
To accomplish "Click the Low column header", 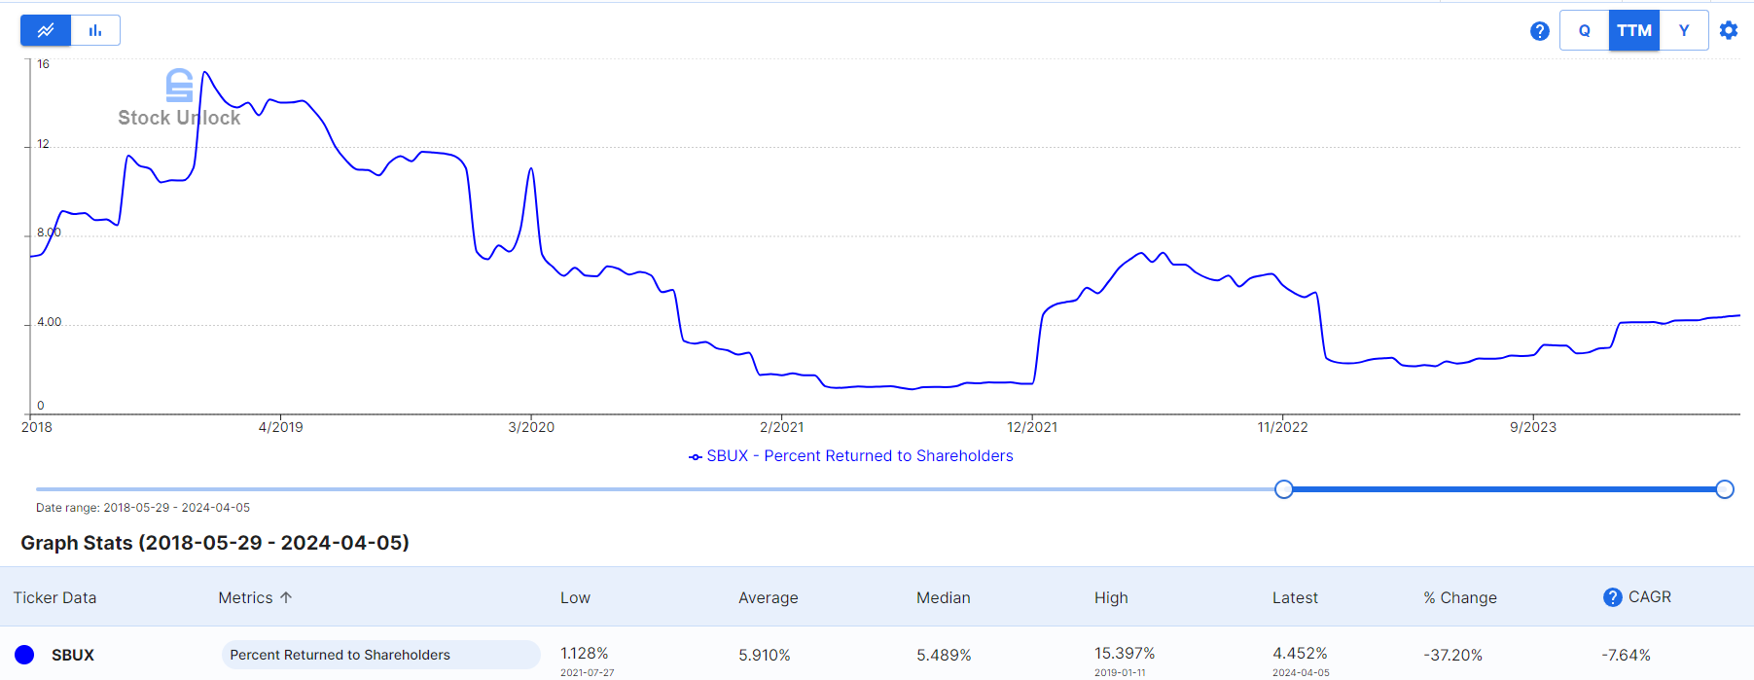I will tap(575, 597).
